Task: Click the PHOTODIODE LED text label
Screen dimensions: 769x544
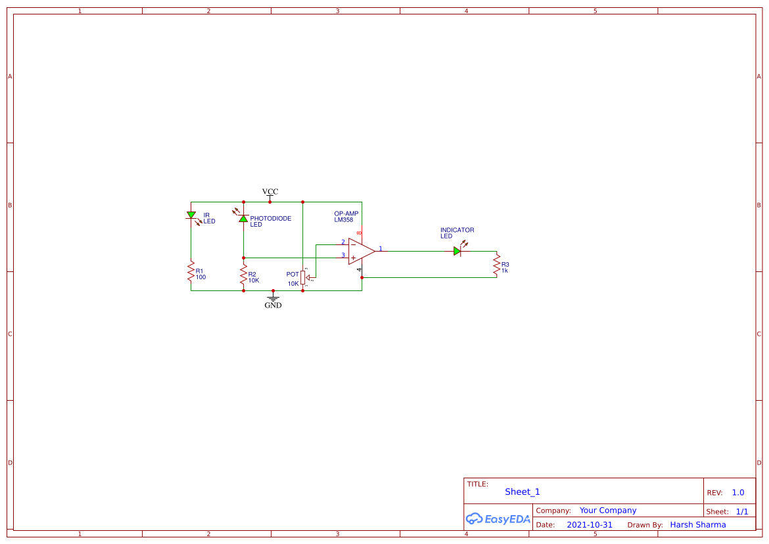Action: [x=270, y=221]
